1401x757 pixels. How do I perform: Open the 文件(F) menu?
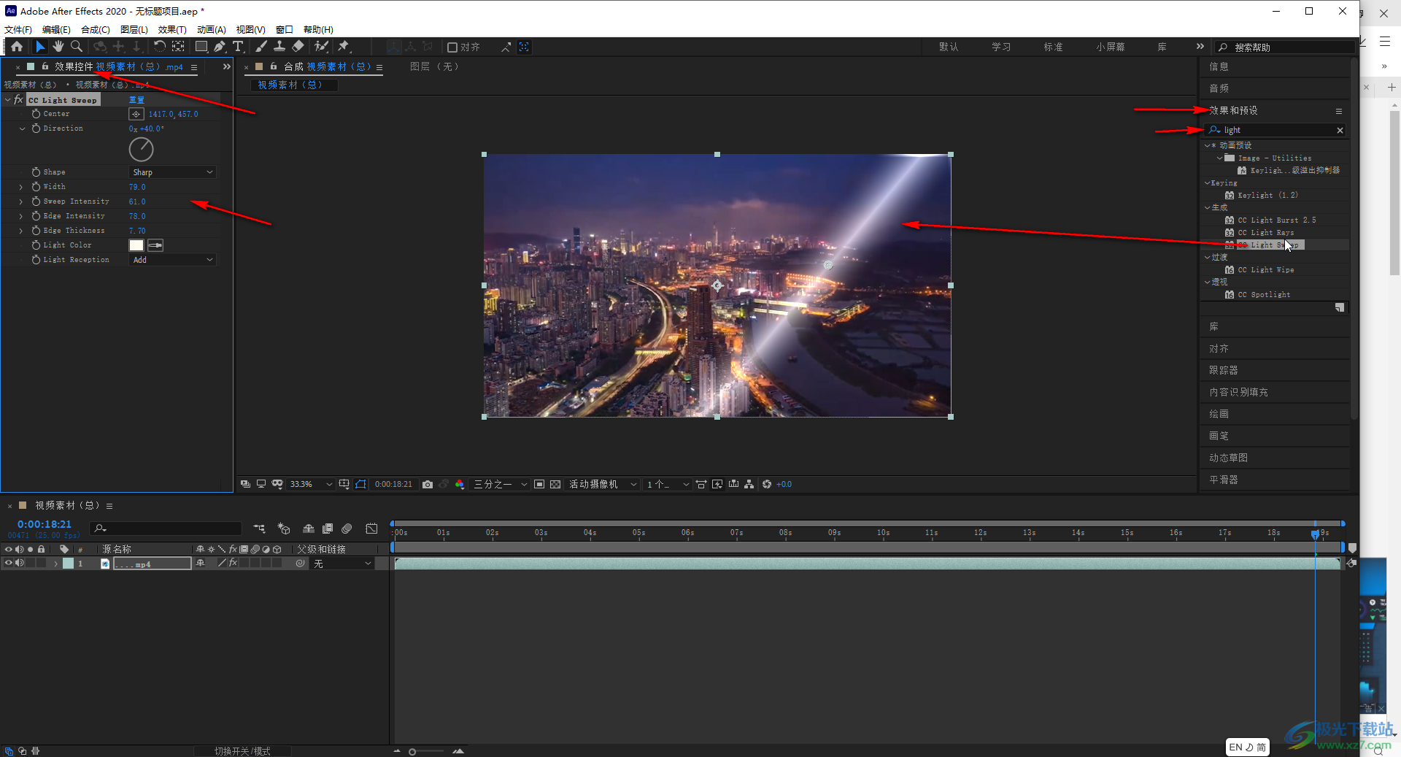click(x=18, y=30)
